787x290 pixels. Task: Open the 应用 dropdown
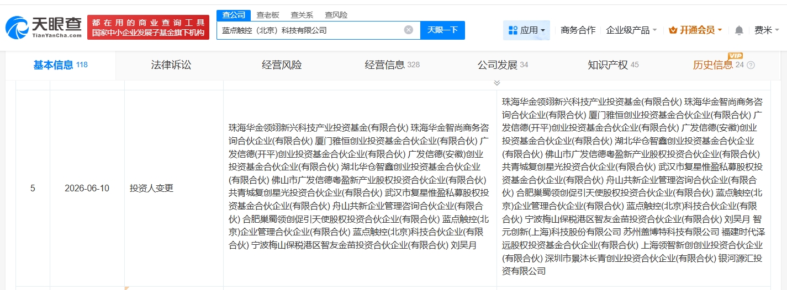(526, 30)
